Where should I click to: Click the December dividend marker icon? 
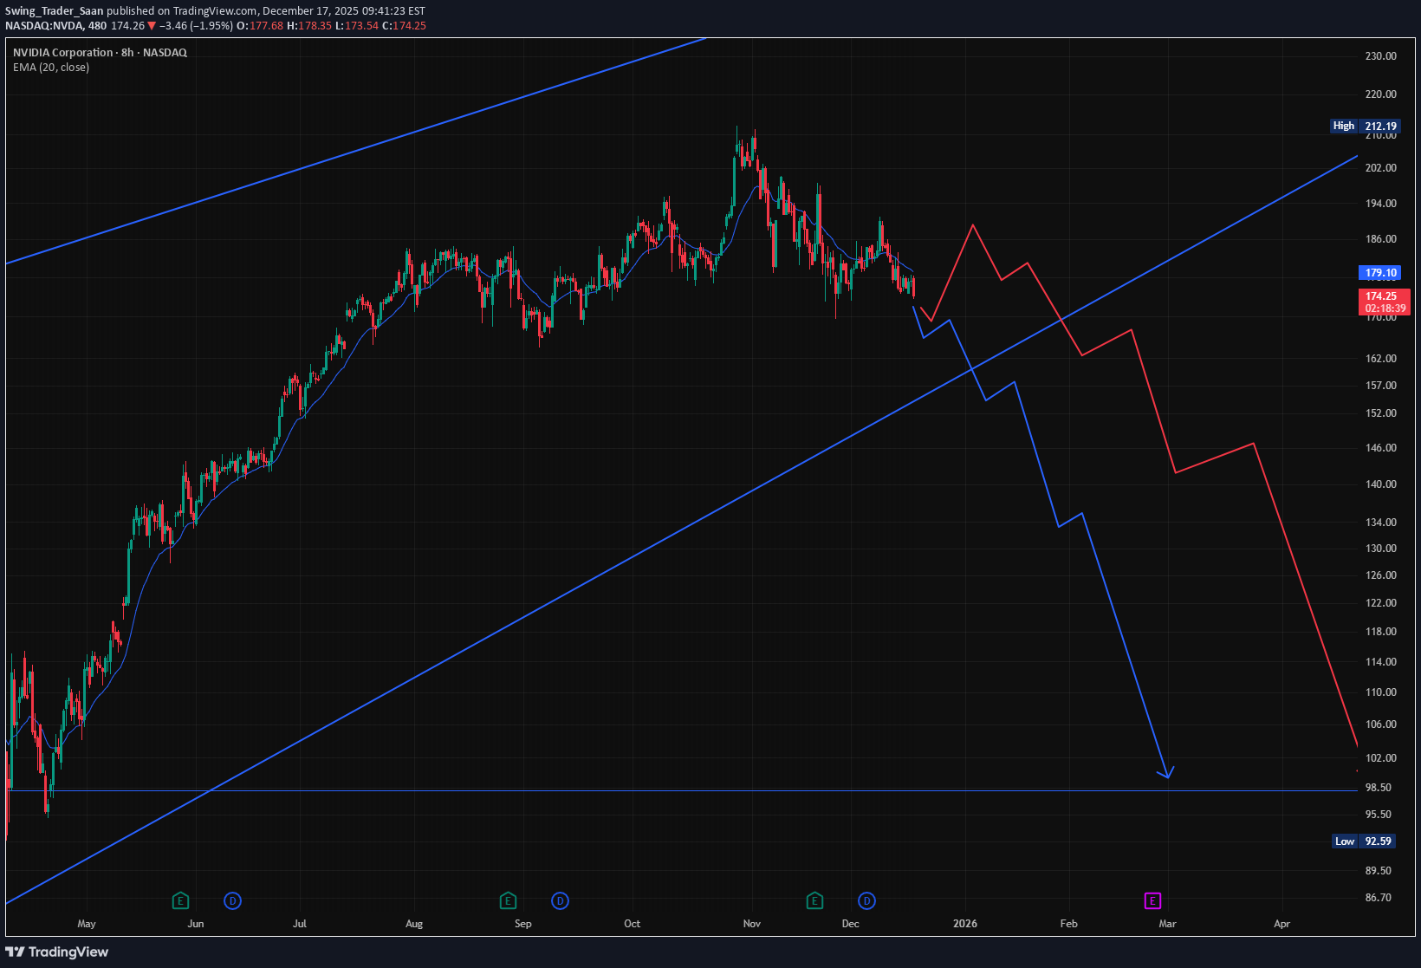[x=866, y=901]
